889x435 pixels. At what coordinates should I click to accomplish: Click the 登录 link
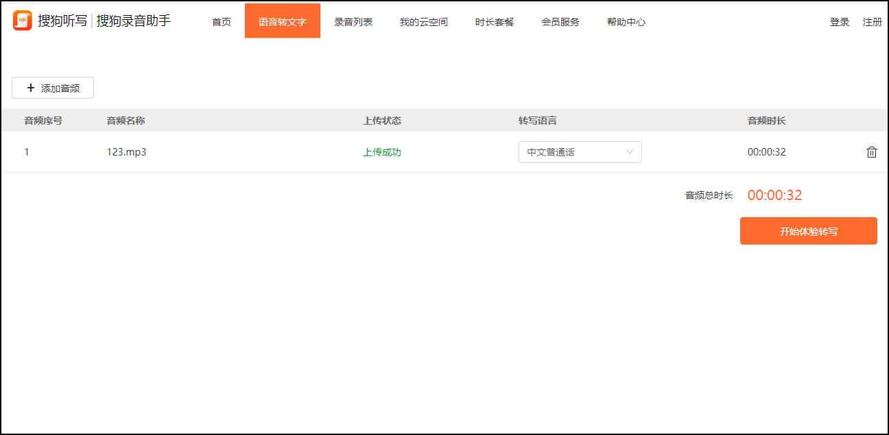point(840,22)
